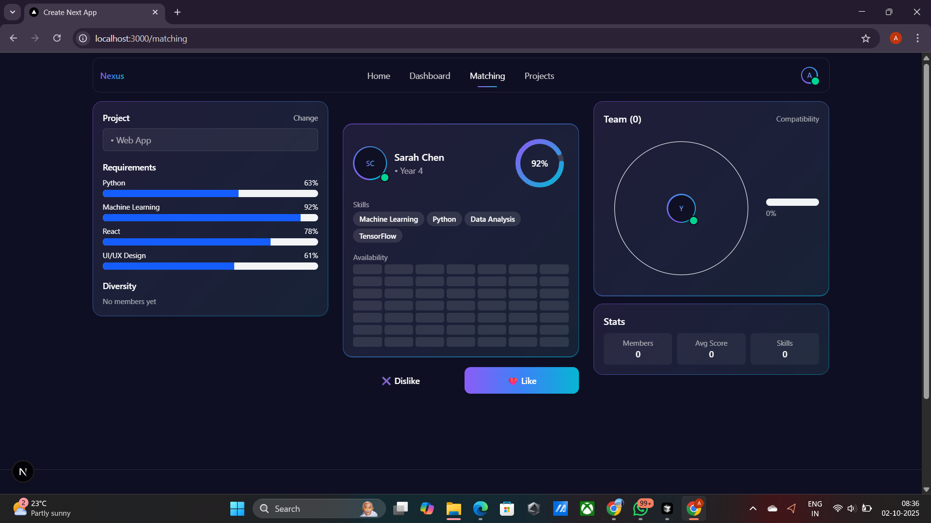The width and height of the screenshot is (931, 523).
Task: Show hidden system tray icons chevron
Action: tap(753, 508)
